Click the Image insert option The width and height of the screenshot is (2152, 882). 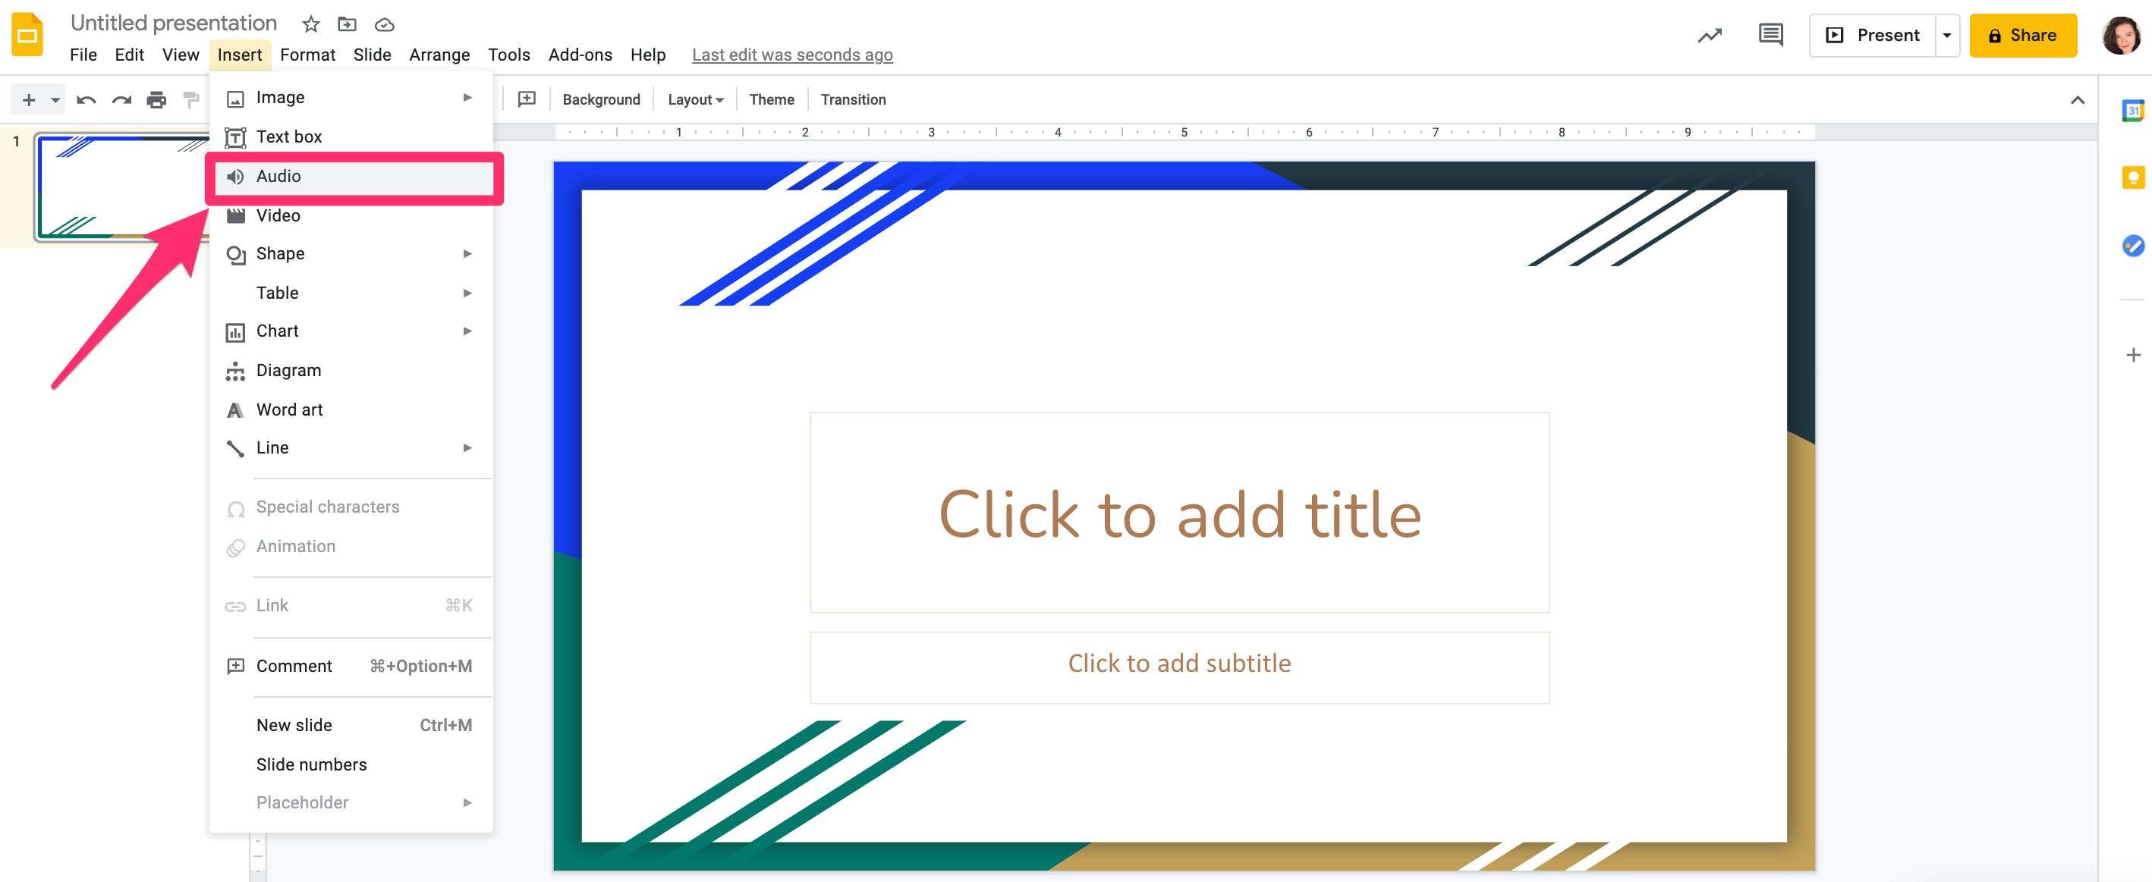pyautogui.click(x=280, y=97)
